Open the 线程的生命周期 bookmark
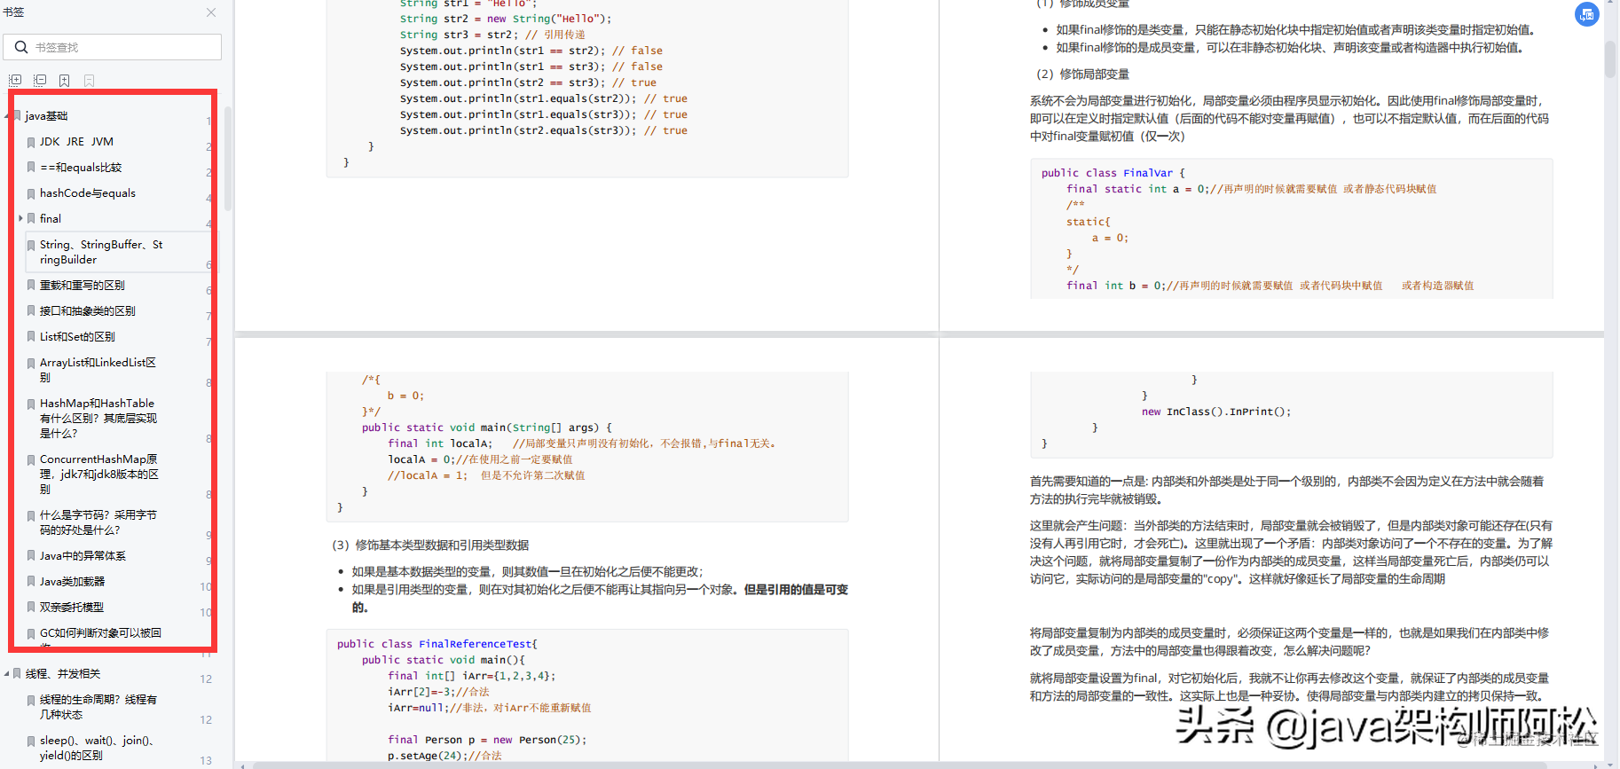The width and height of the screenshot is (1620, 769). (98, 707)
